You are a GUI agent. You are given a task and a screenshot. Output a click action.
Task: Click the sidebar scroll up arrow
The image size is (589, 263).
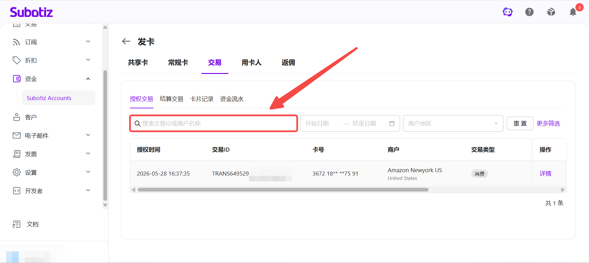tap(105, 27)
